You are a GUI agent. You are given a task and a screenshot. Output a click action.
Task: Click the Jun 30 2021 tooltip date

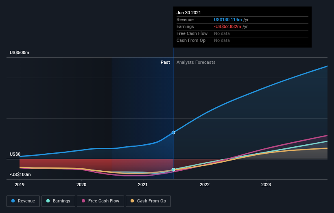tap(189, 13)
